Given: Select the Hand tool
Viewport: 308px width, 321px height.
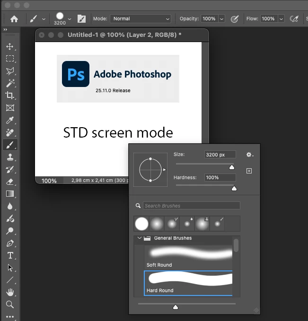Looking at the screenshot, I should 10,292.
